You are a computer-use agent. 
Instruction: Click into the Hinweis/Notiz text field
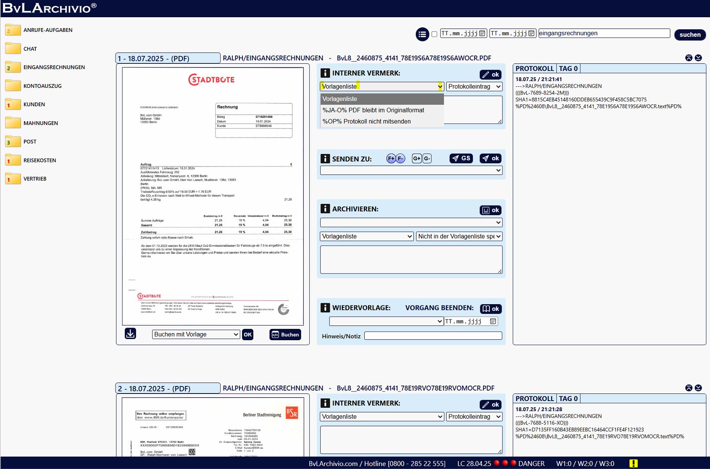click(x=433, y=336)
